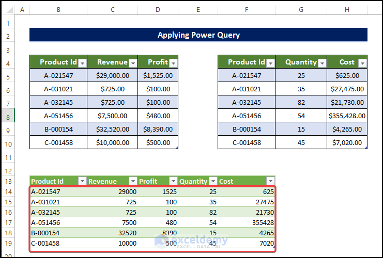Viewport: 383px width, 258px height.
Task: Select merged revenue value 7500
Action: [113, 222]
